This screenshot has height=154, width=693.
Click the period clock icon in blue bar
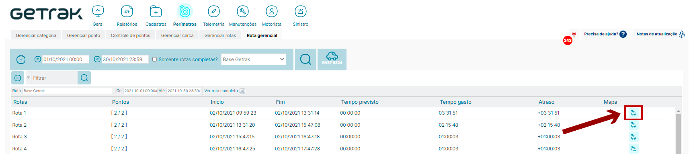pos(21,60)
